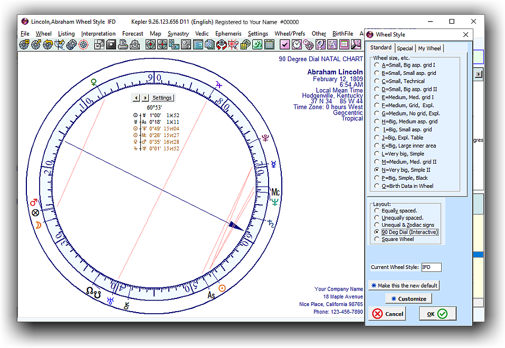
Task: Select wheel size A=Small, Big asp. grid I
Action: pyautogui.click(x=376, y=65)
